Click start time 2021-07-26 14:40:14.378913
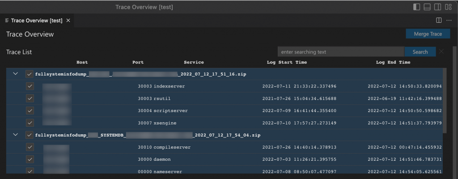458x179 pixels. (x=299, y=147)
